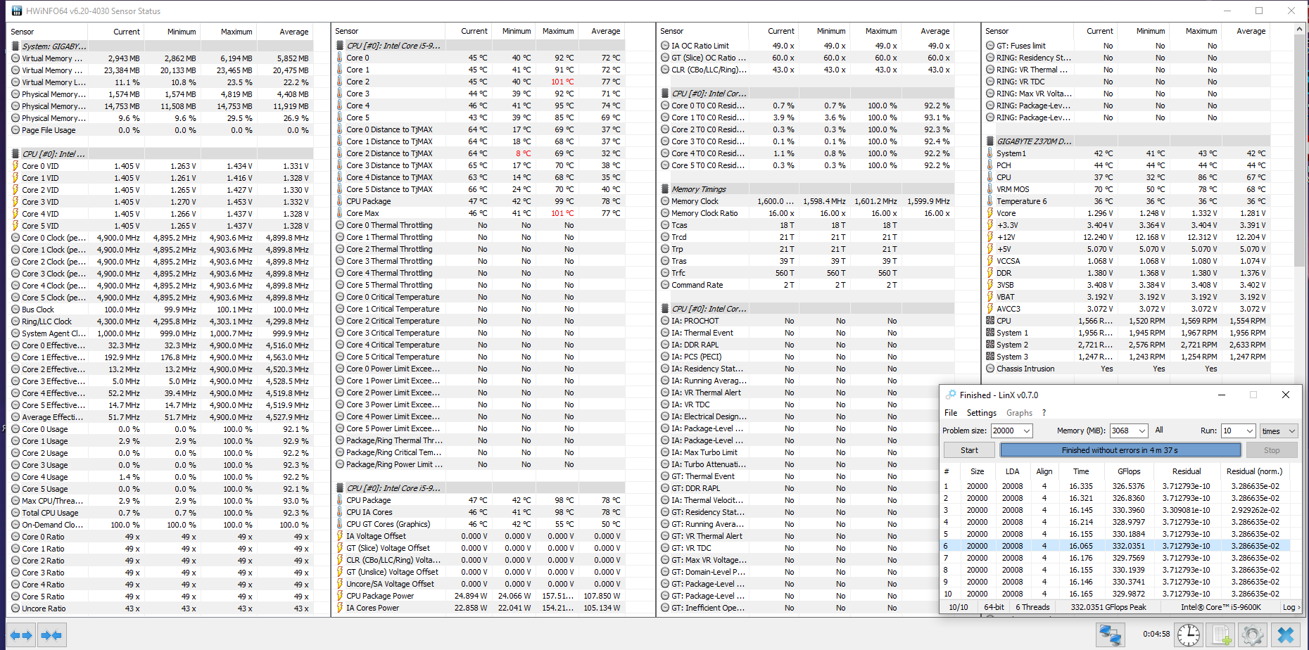Open the Settings menu in LinX
This screenshot has height=650, width=1309.
(981, 413)
